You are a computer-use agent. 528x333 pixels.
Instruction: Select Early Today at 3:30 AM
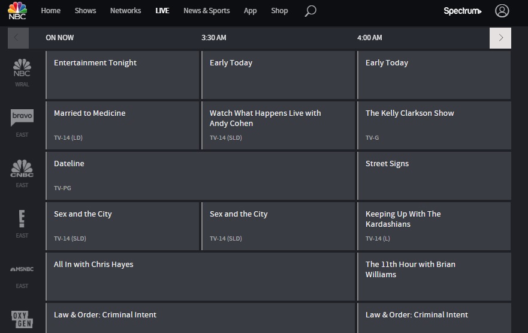(x=278, y=75)
